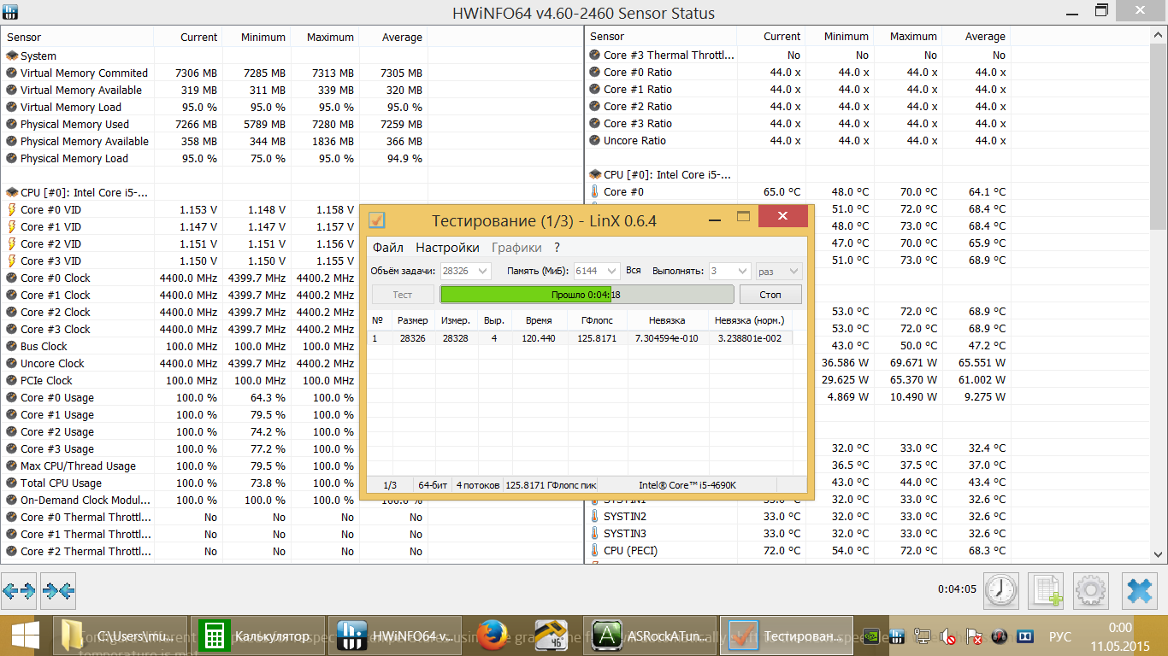The width and height of the screenshot is (1168, 656).
Task: Click the muted volume tray icon
Action: tap(947, 636)
